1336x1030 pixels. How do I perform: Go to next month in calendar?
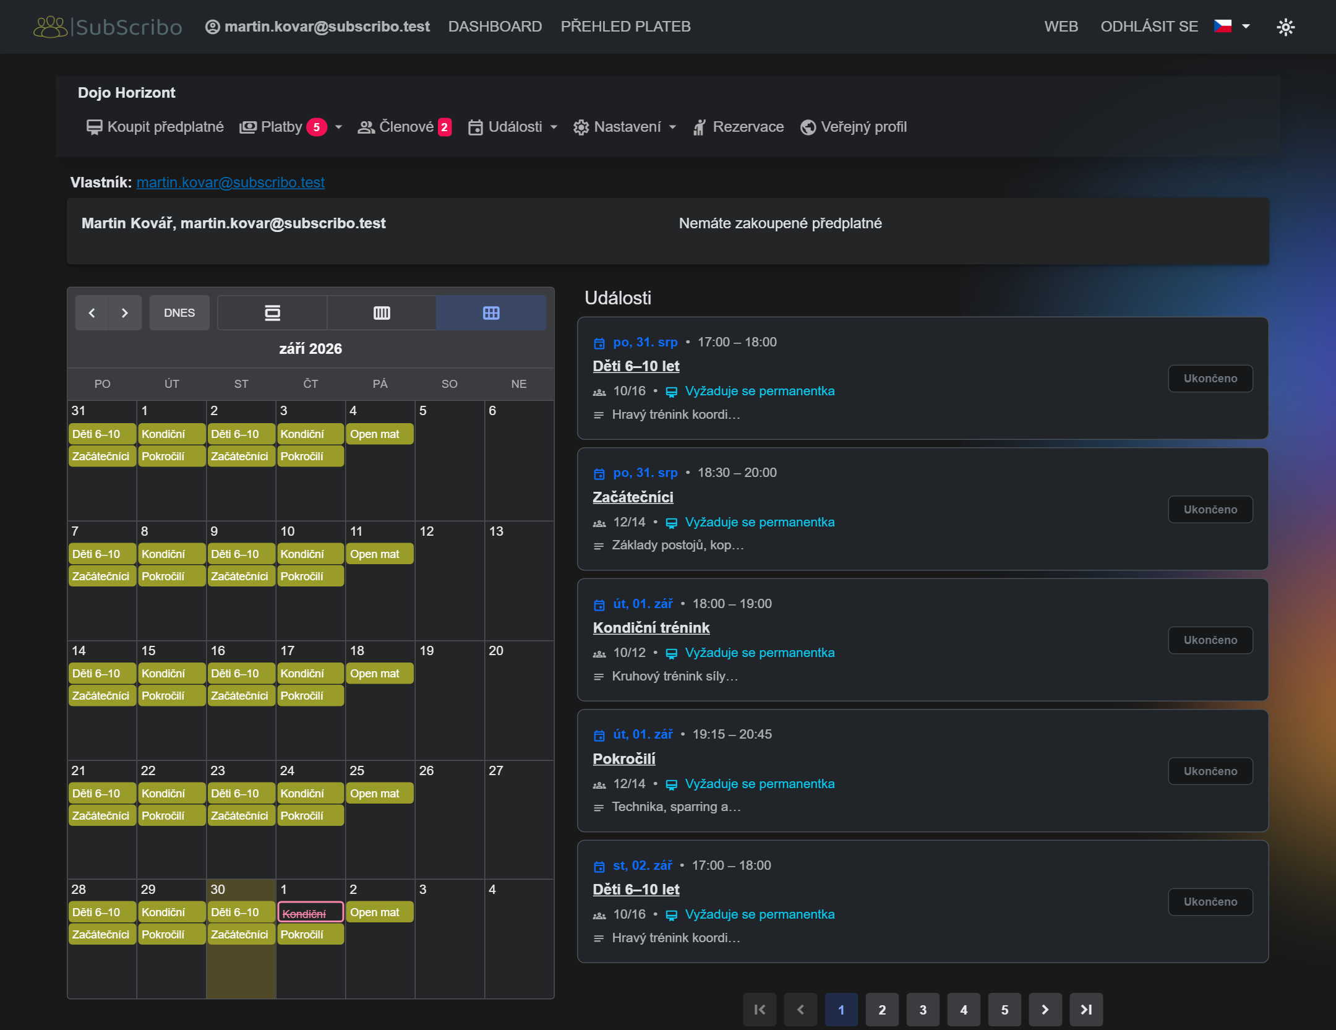(x=125, y=313)
